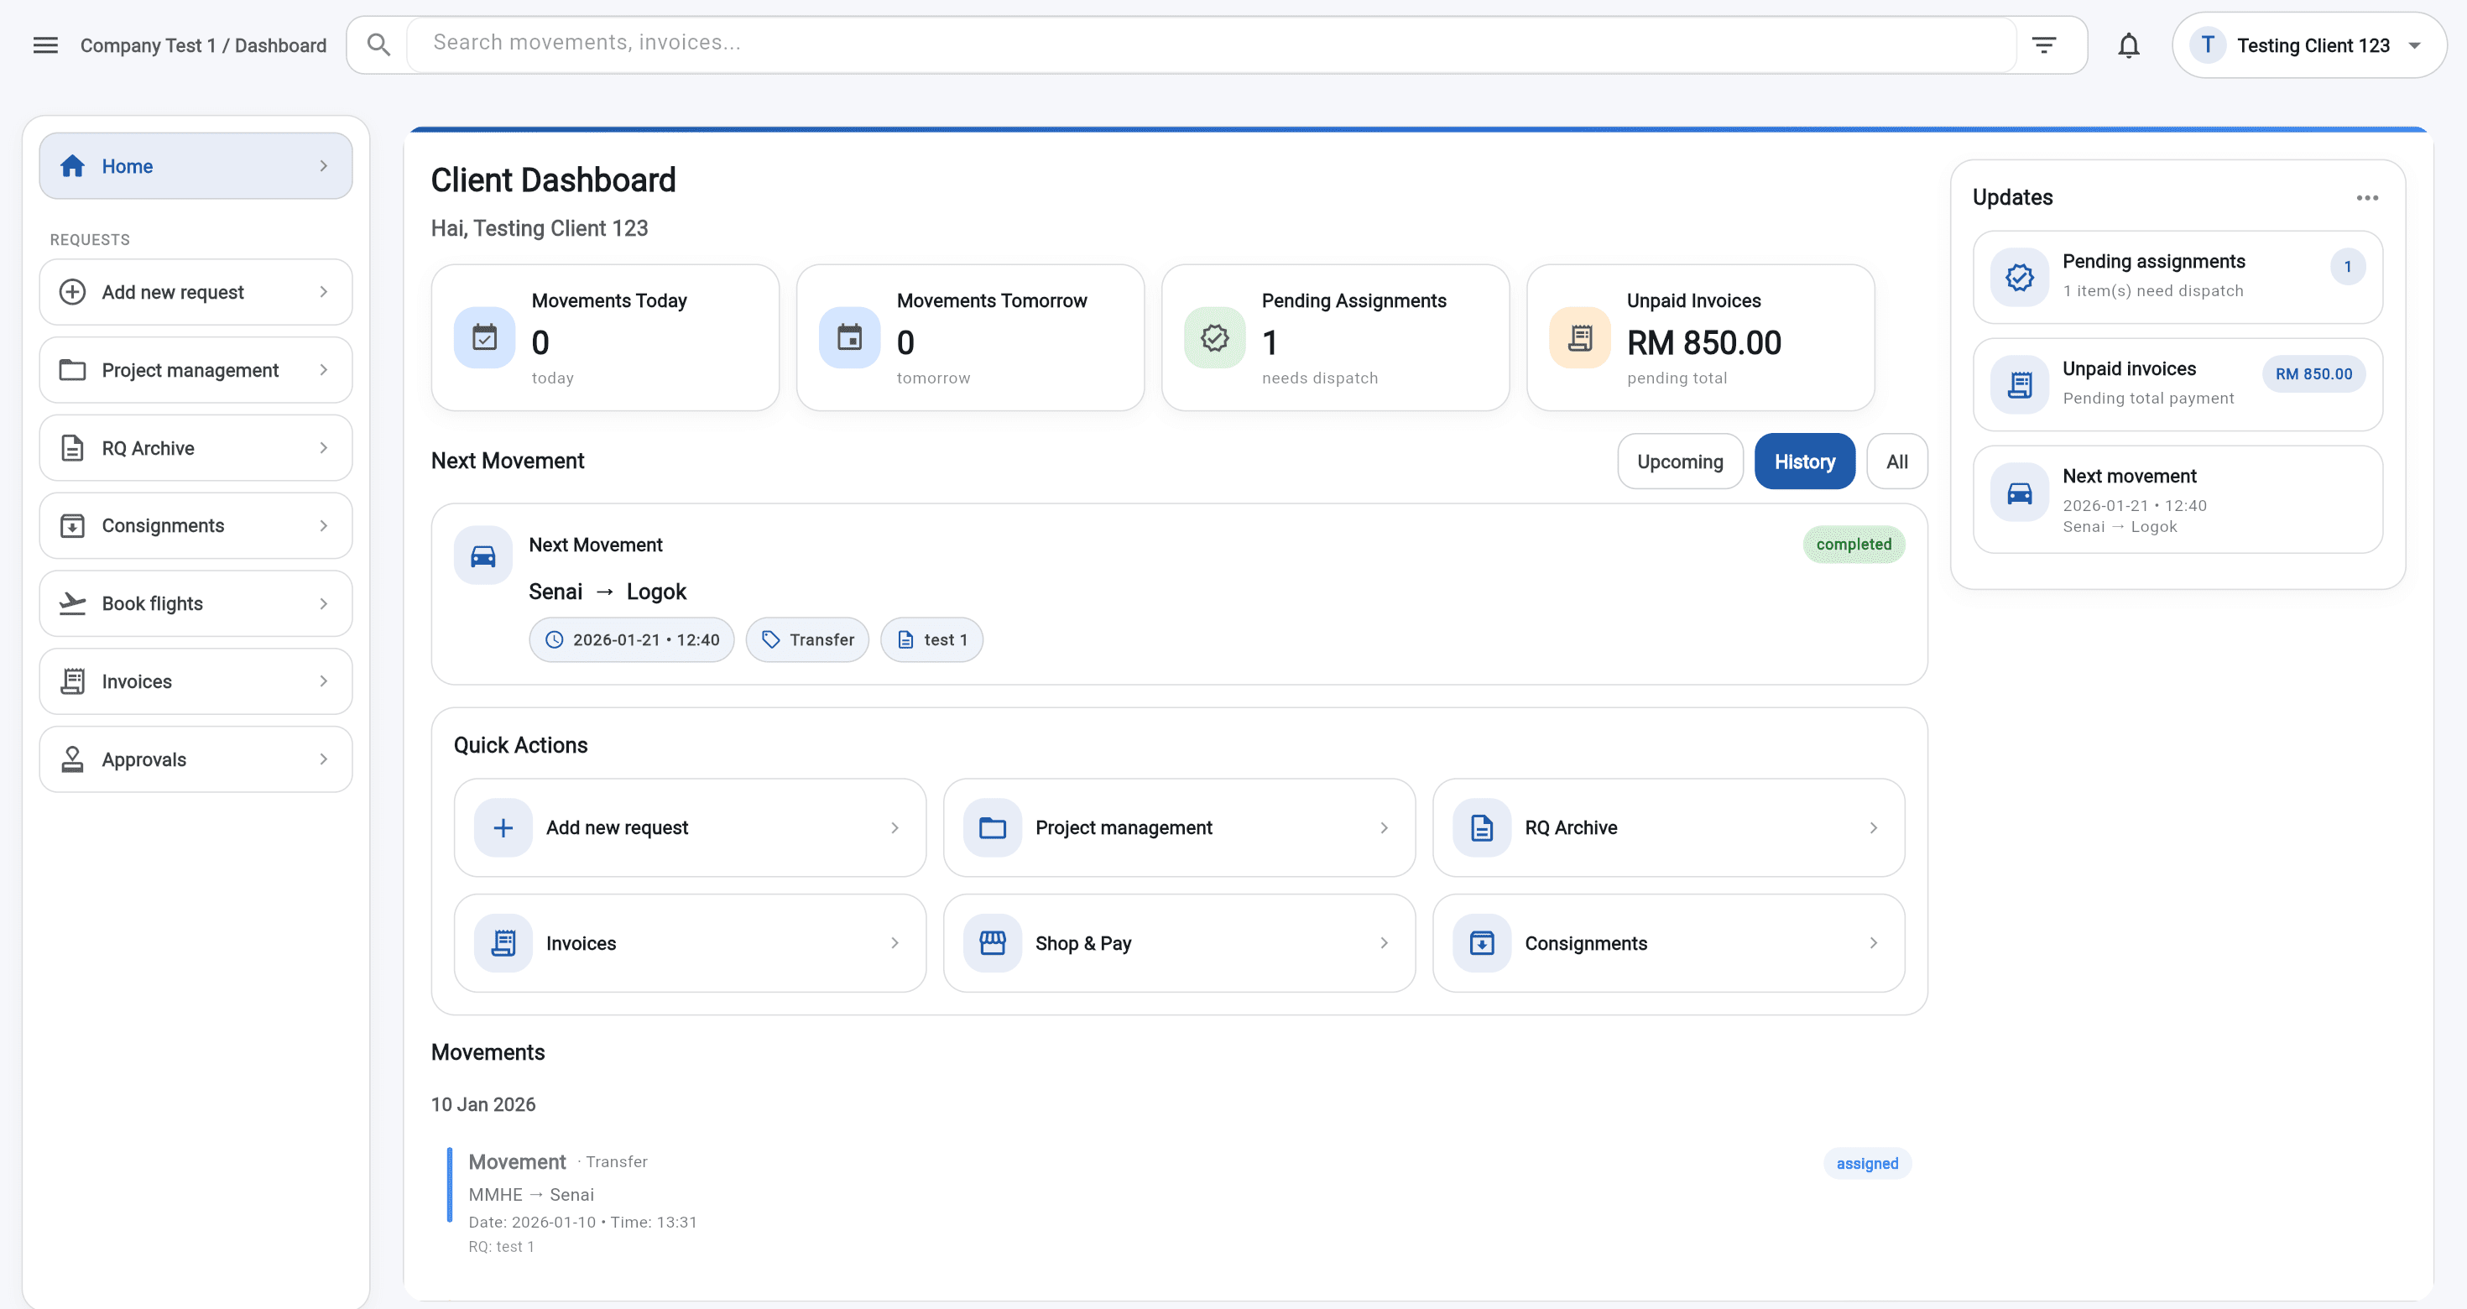Expand the Consignments sidebar item
Image resolution: width=2467 pixels, height=1309 pixels.
click(196, 524)
